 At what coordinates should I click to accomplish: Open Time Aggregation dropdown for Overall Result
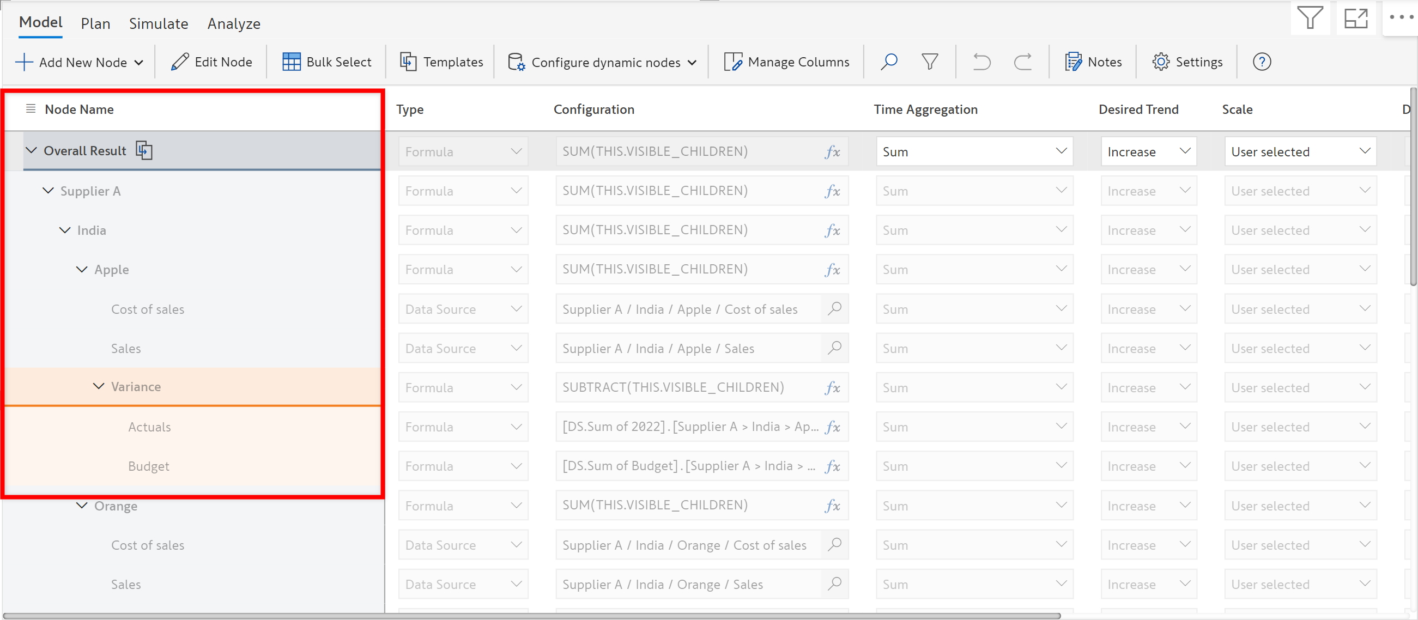(974, 151)
